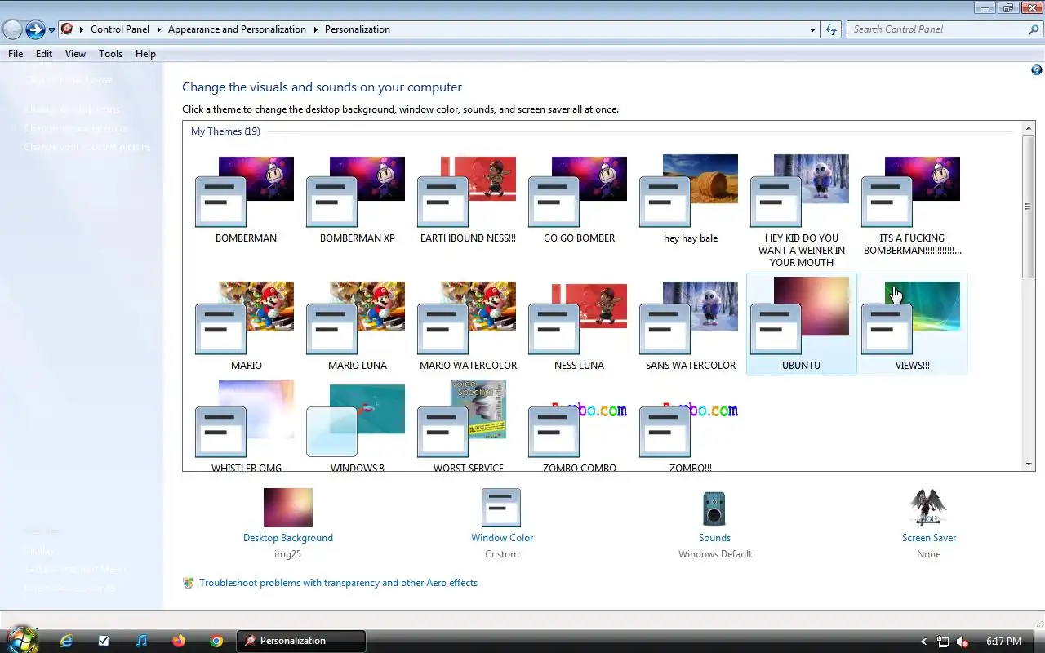1045x653 pixels.
Task: Open the Edit menu
Action: [44, 54]
